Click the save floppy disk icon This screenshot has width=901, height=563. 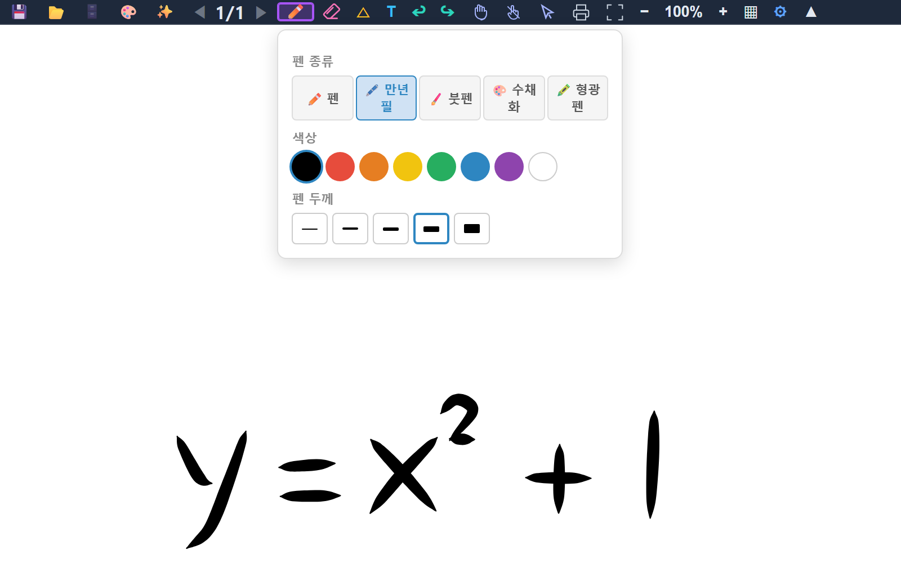(19, 12)
